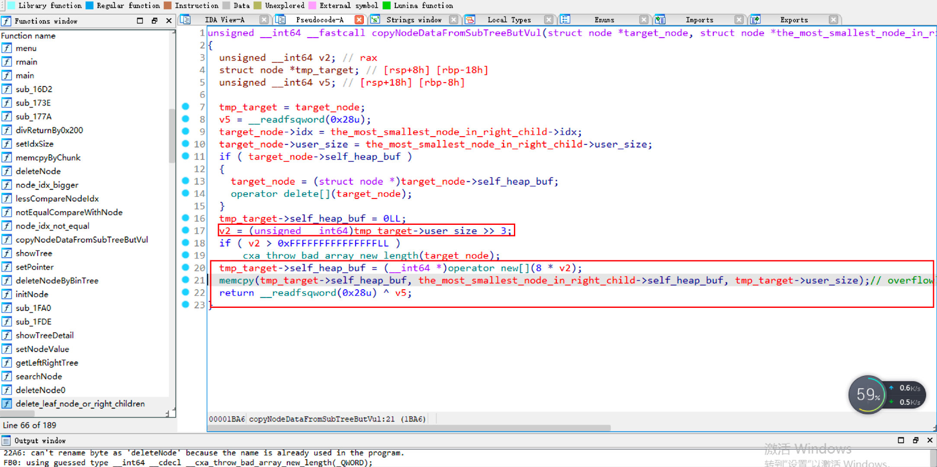937x467 pixels.
Task: Close the Exports tab
Action: click(x=834, y=20)
